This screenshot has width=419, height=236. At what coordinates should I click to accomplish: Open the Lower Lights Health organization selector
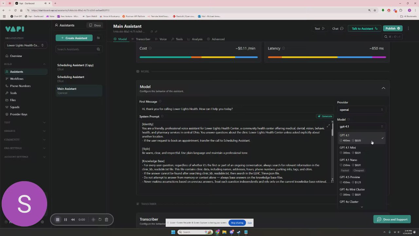coord(26,45)
